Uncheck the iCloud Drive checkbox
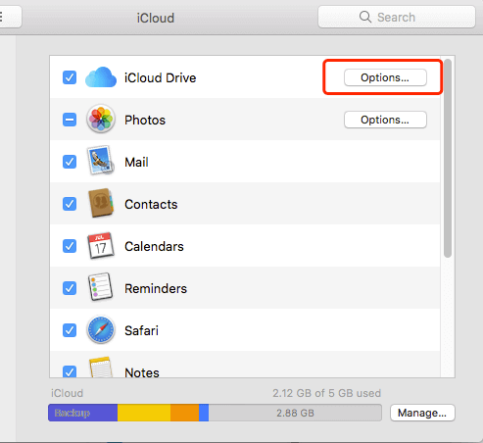 click(70, 77)
